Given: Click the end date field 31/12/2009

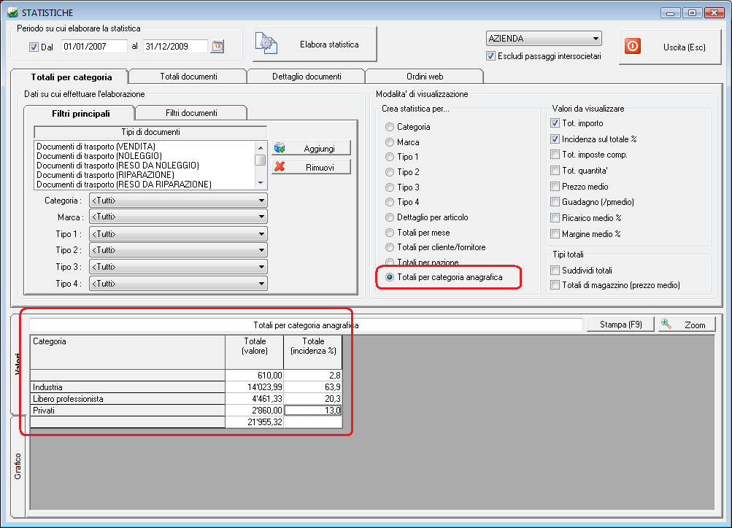Looking at the screenshot, I should click(175, 46).
